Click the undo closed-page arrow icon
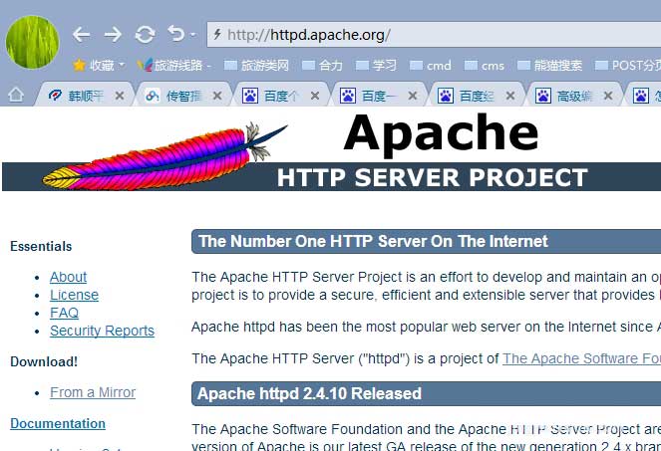 (x=176, y=33)
